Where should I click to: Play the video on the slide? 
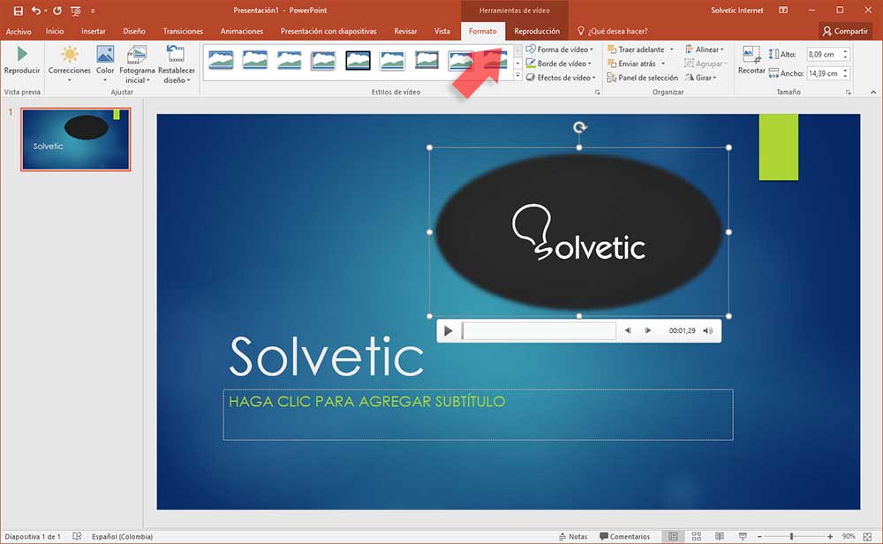click(x=449, y=330)
